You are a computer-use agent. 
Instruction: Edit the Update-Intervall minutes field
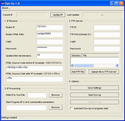(49, 56)
